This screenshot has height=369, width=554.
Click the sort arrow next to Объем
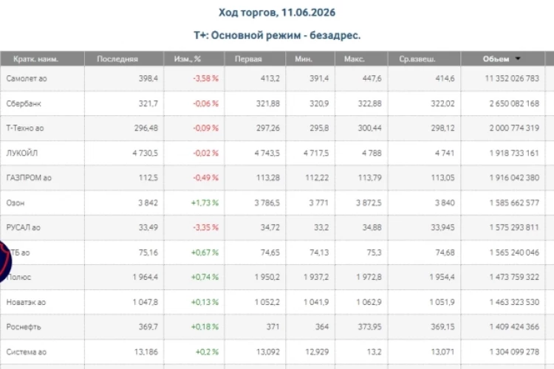click(518, 58)
